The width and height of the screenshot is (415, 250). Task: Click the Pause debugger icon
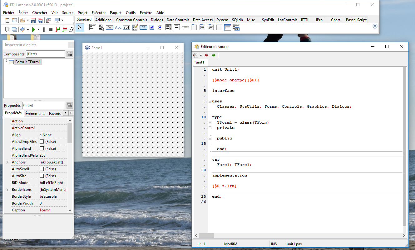pos(44,29)
